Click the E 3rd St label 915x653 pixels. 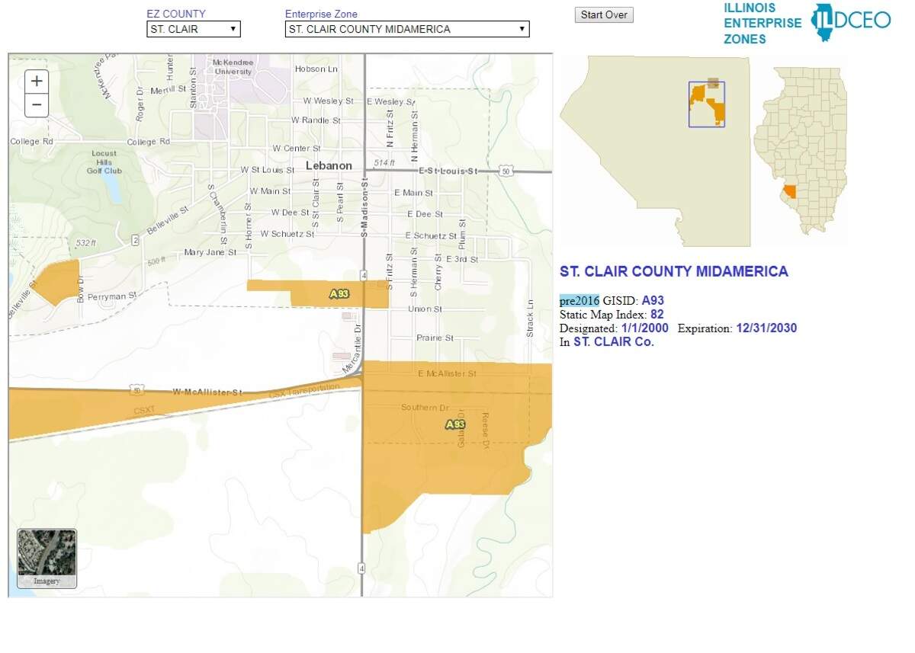coord(461,259)
